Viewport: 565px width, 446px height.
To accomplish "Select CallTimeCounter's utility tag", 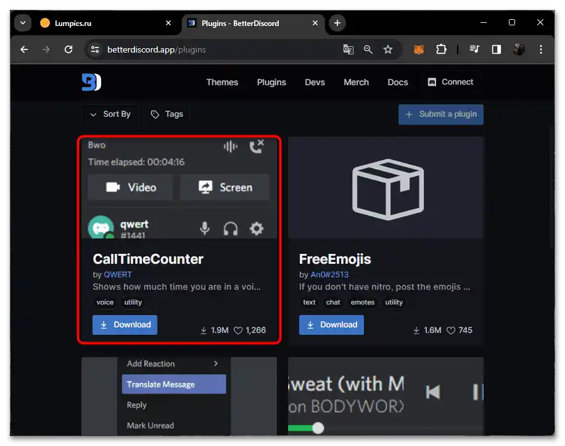I will tap(133, 302).
